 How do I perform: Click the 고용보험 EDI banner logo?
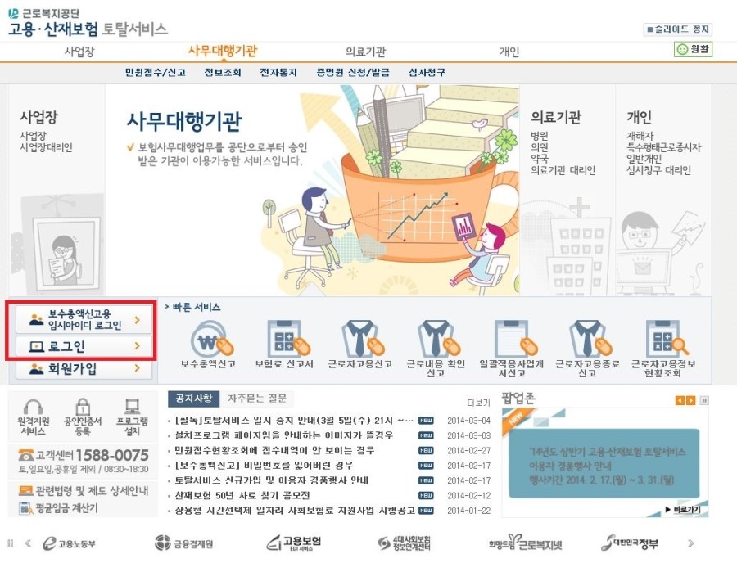(x=294, y=543)
